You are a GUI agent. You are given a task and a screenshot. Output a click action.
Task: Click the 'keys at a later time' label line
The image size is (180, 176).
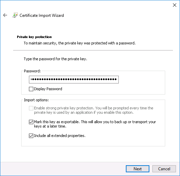pos(50,126)
